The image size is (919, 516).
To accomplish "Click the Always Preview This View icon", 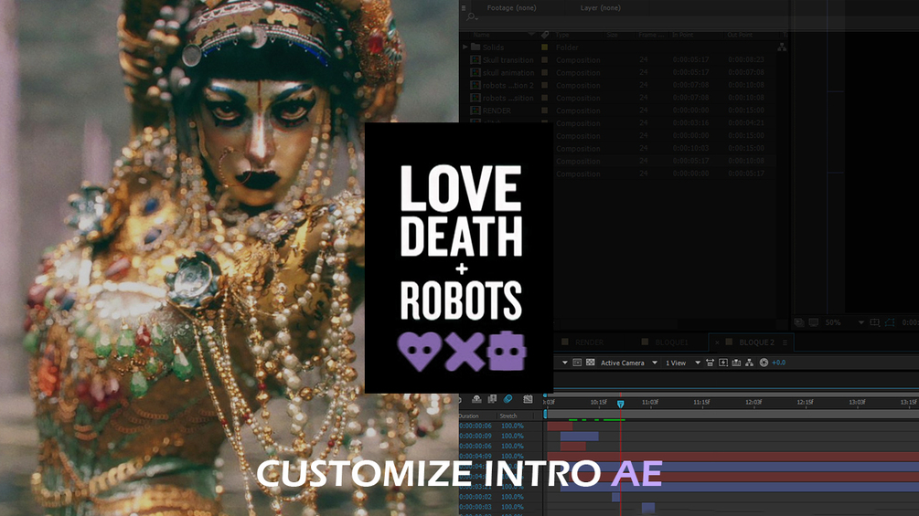I will (x=799, y=322).
